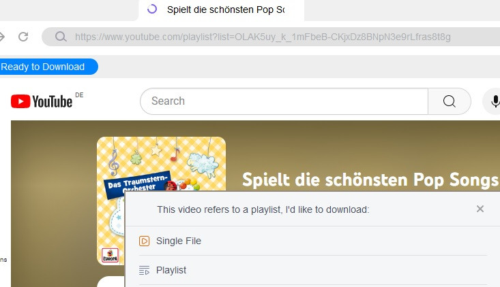Click the magnifier icon in address bar
The image size is (500, 287).
pyautogui.click(x=61, y=37)
